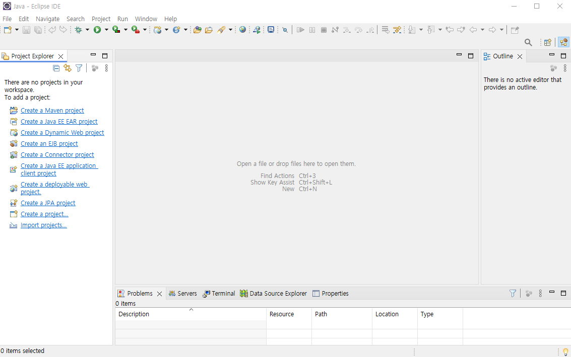Open the Search flashlight dropdown arrow
571x357 pixels.
230,30
